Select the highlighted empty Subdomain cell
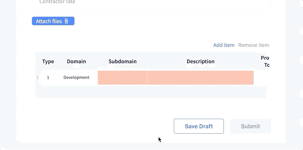Screen dimensions: 303x150 click(x=122, y=77)
